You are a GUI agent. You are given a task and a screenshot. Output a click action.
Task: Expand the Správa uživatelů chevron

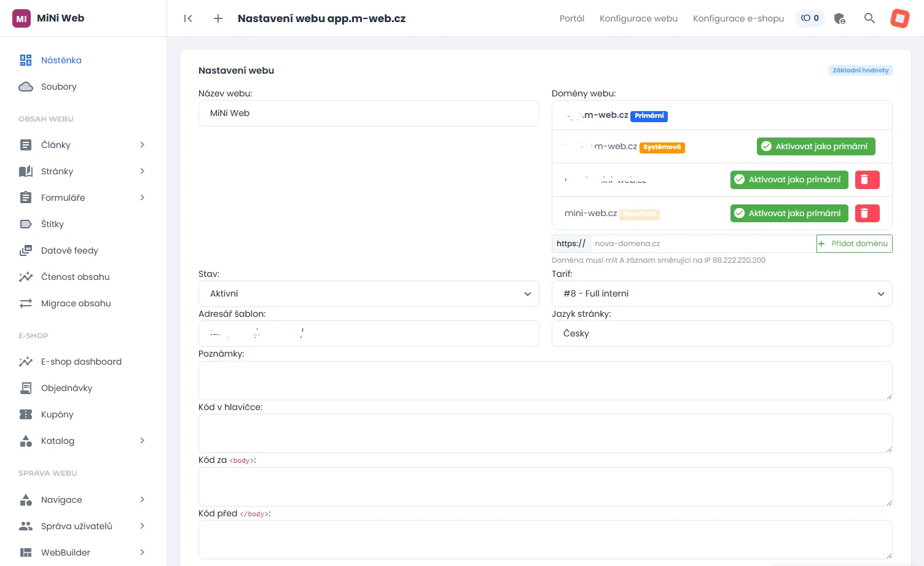(143, 526)
